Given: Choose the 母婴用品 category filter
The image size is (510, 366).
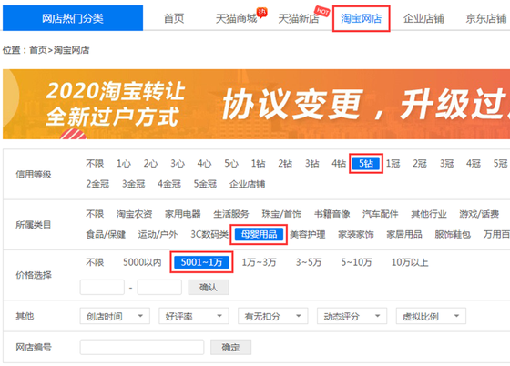Looking at the screenshot, I should tap(259, 234).
